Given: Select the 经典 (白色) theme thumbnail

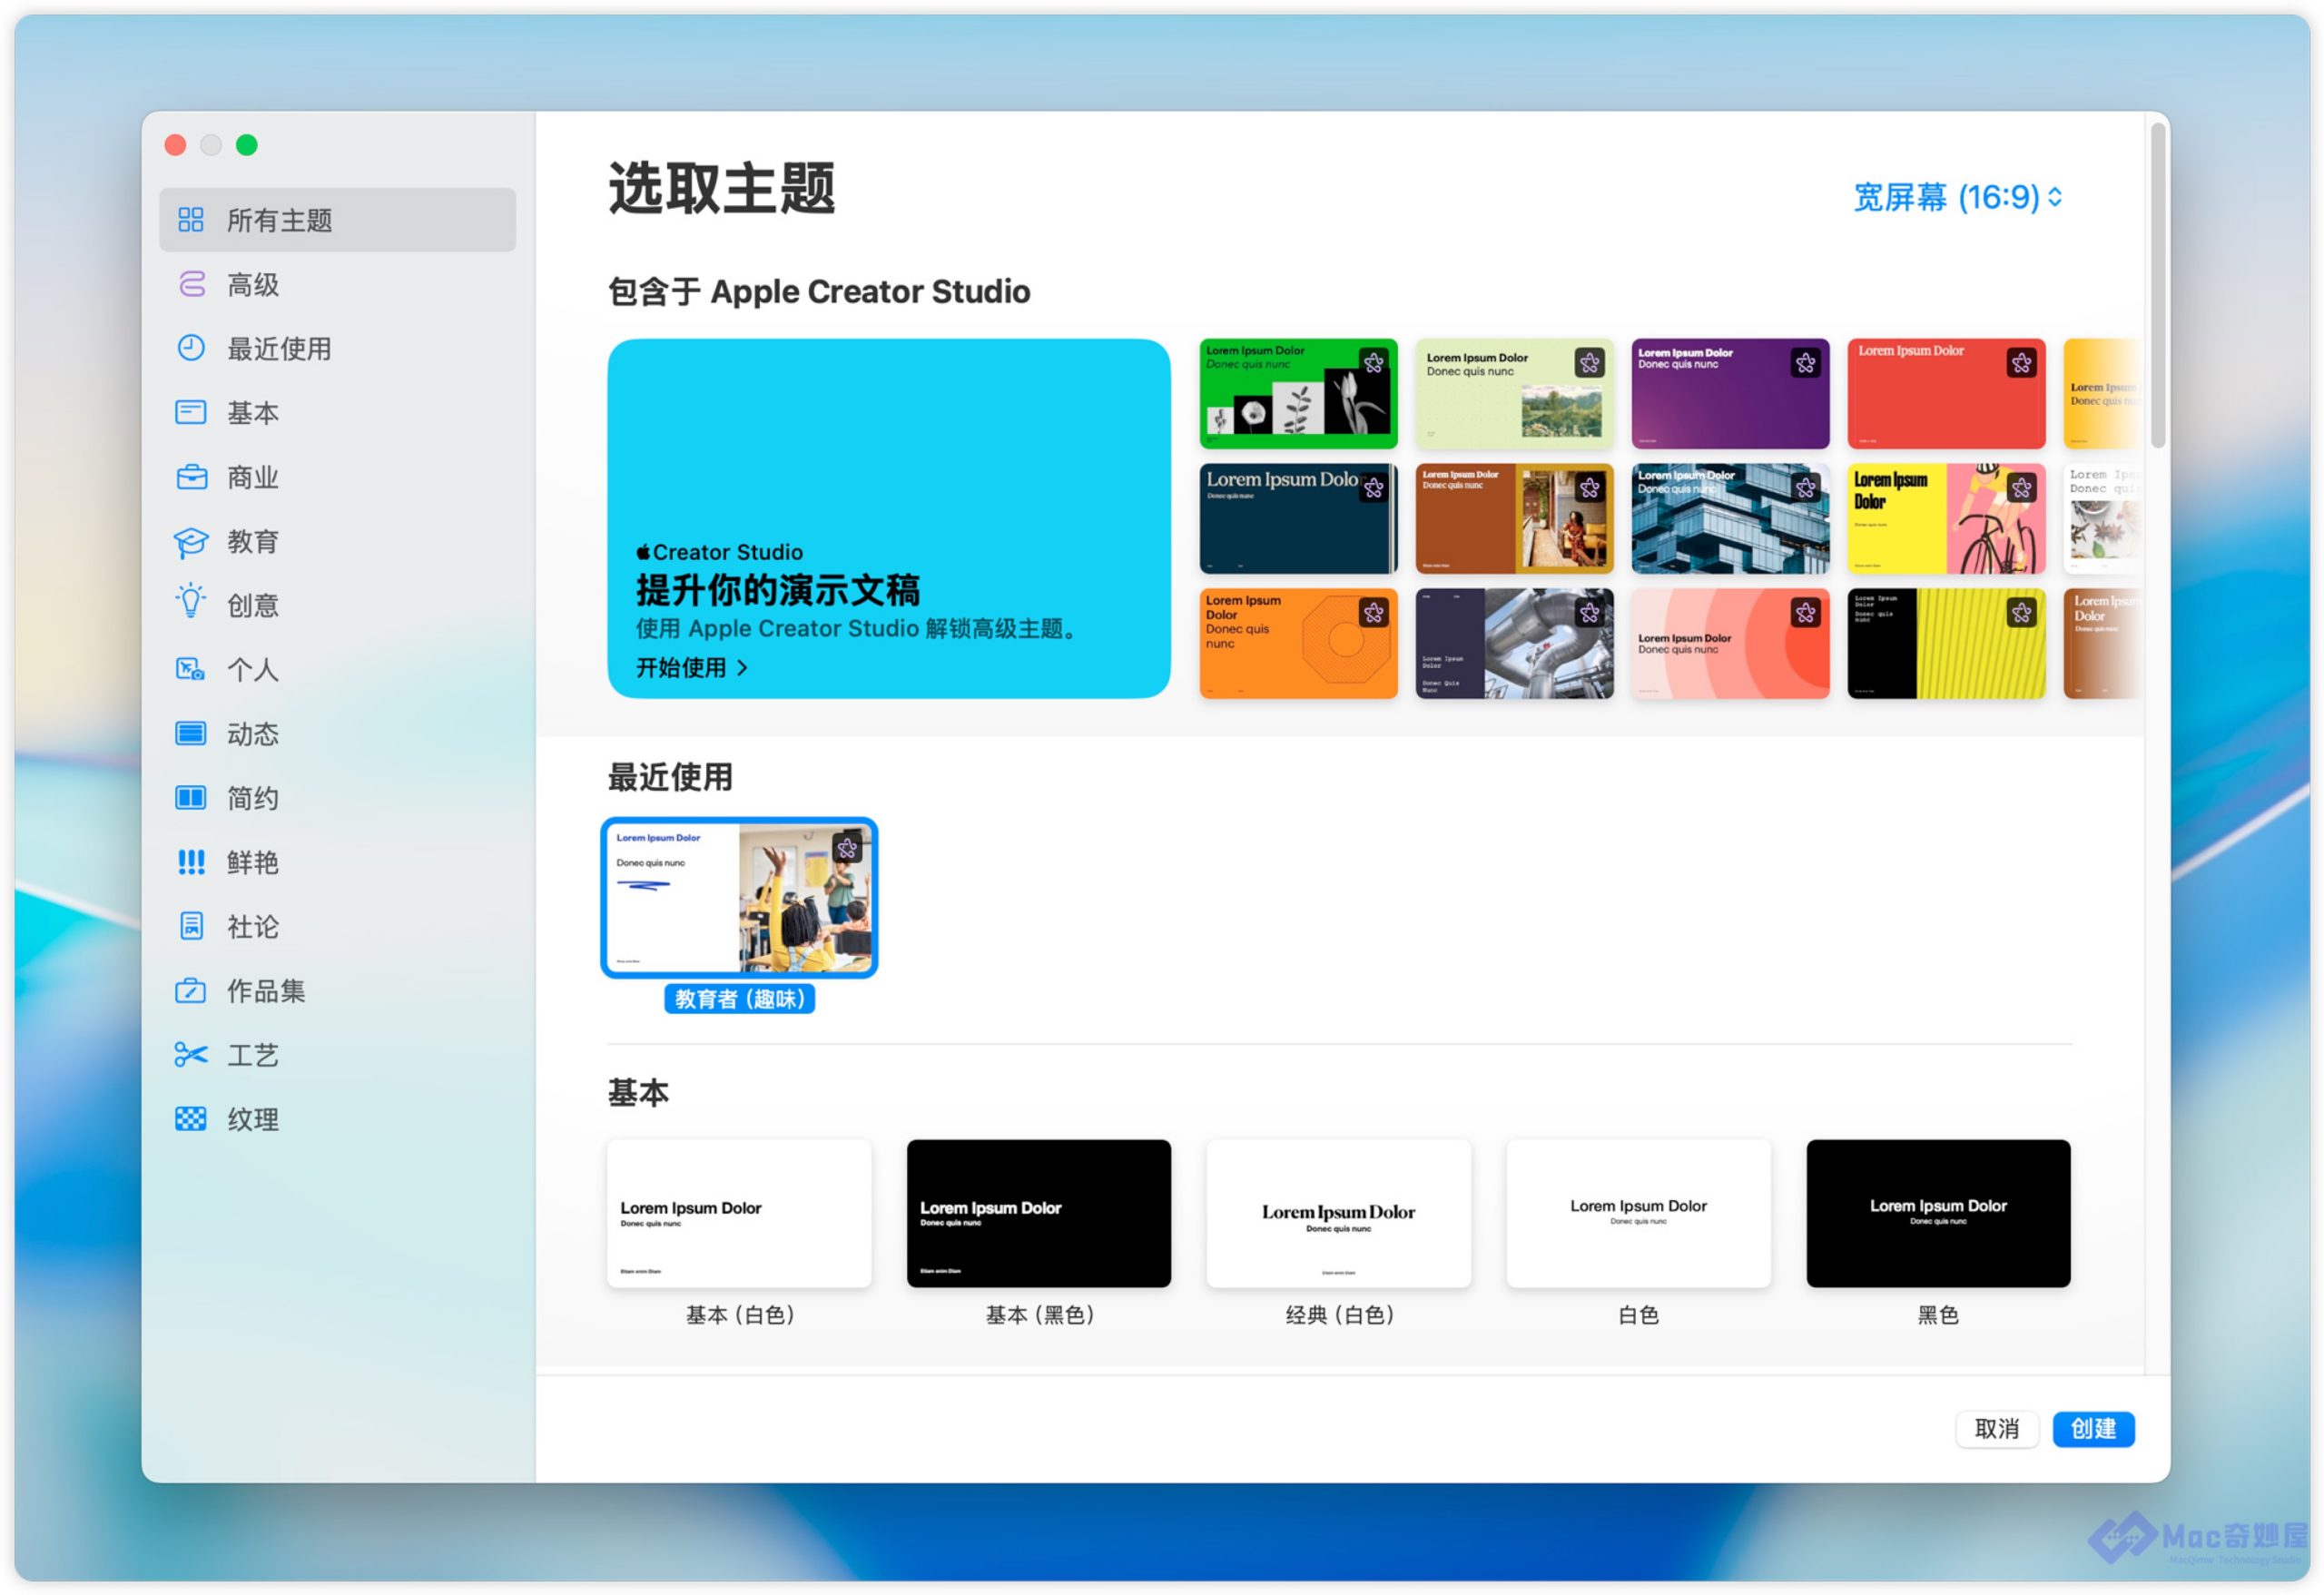Looking at the screenshot, I should pos(1338,1213).
